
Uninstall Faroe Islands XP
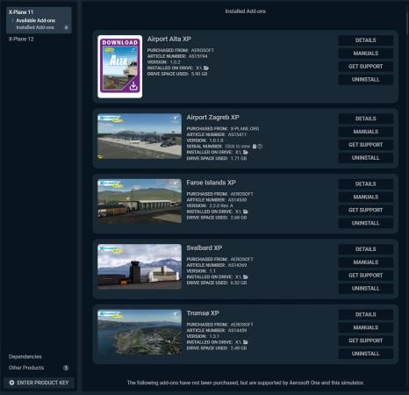click(366, 223)
